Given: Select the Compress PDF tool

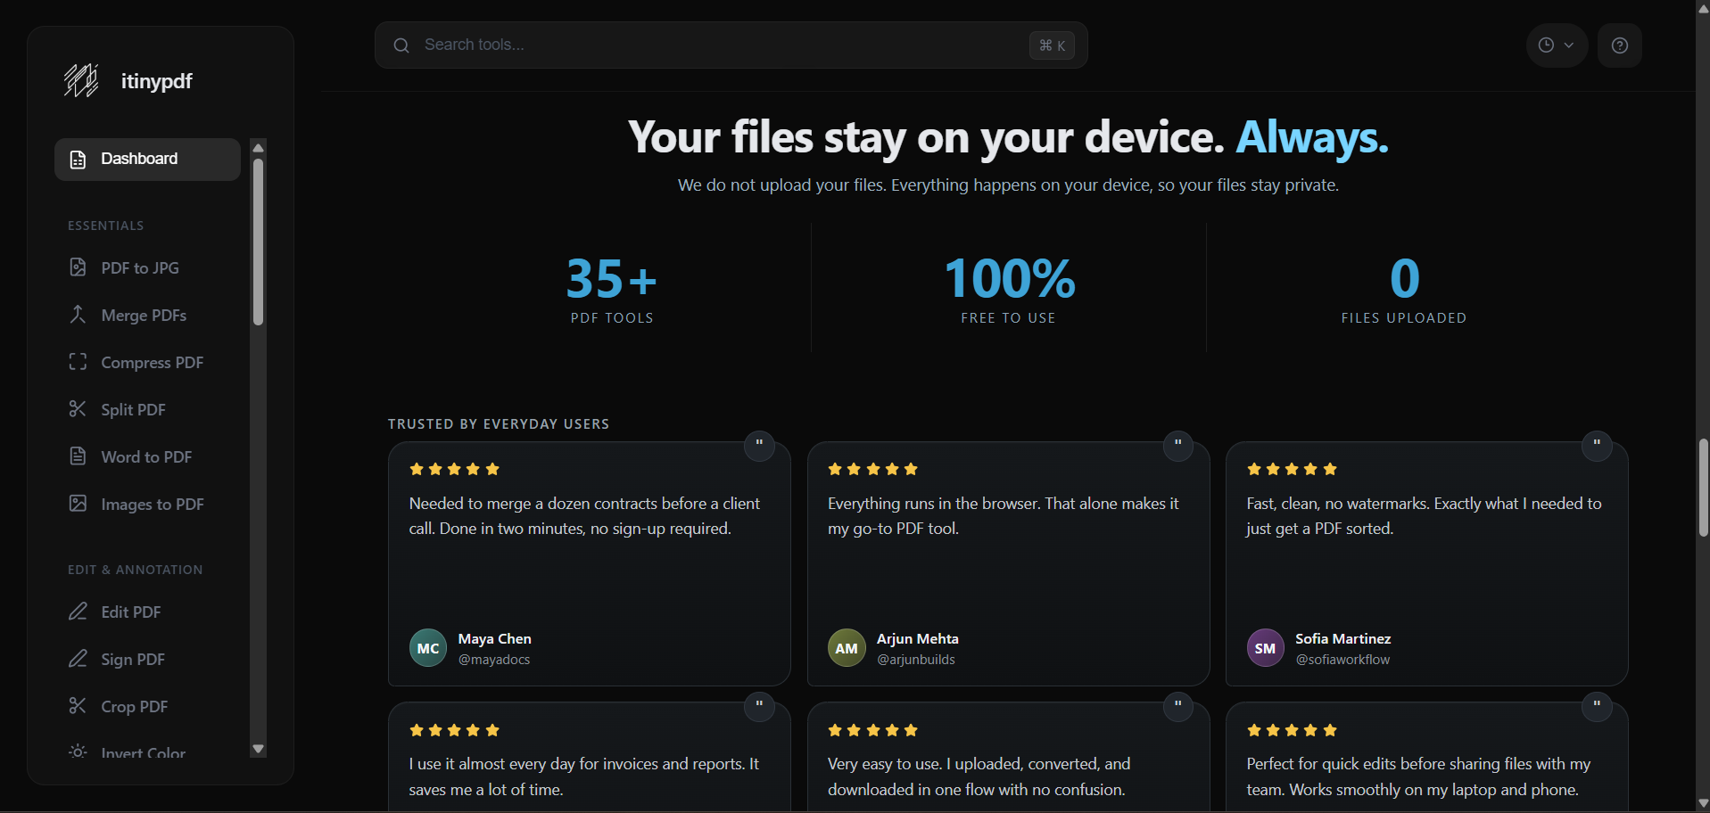Looking at the screenshot, I should [x=151, y=362].
